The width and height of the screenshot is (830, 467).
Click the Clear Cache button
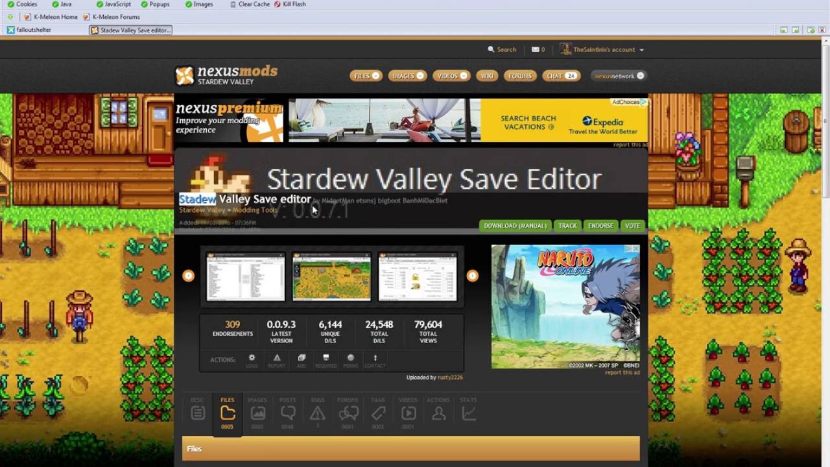(x=250, y=4)
